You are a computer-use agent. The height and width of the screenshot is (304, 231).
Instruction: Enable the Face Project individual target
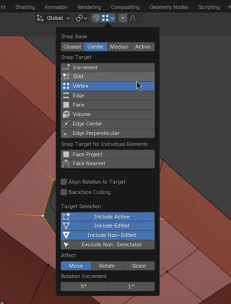pyautogui.click(x=108, y=154)
